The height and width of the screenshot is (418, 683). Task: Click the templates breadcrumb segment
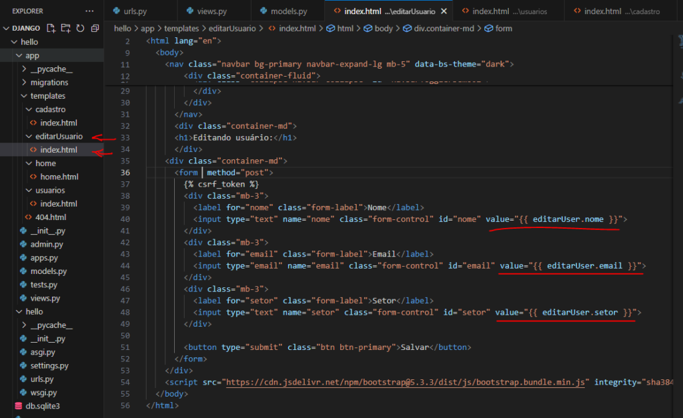[x=177, y=29]
